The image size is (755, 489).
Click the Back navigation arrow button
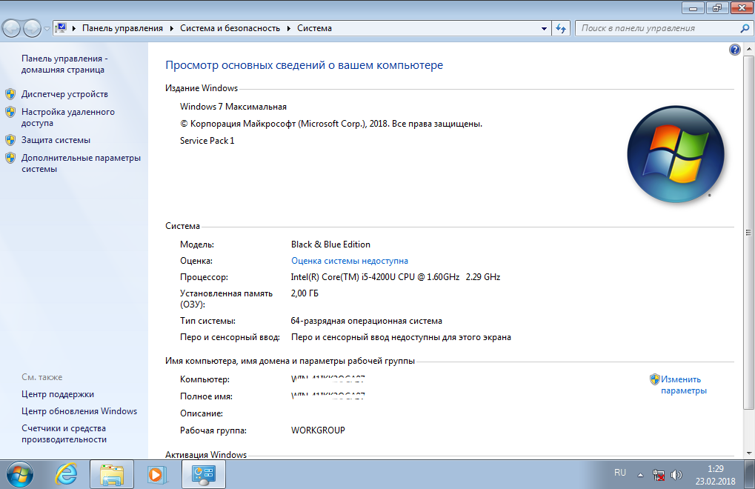click(x=12, y=28)
